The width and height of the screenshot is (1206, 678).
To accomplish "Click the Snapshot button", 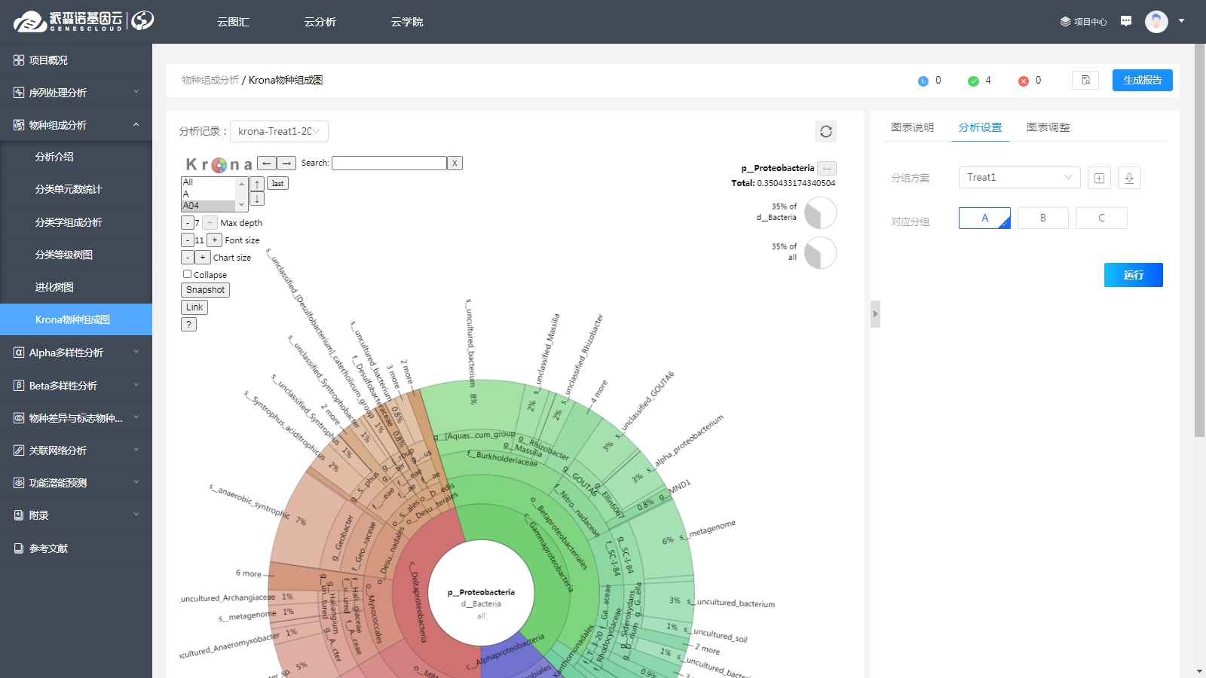I will pos(205,290).
